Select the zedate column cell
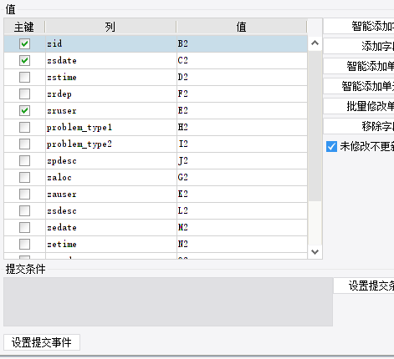The width and height of the screenshot is (394, 359). point(111,227)
